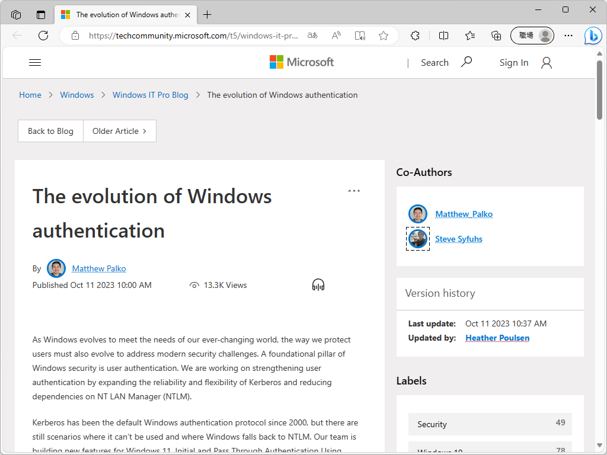The width and height of the screenshot is (607, 455).
Task: Click the headphones icon to listen to article
Action: tap(318, 284)
